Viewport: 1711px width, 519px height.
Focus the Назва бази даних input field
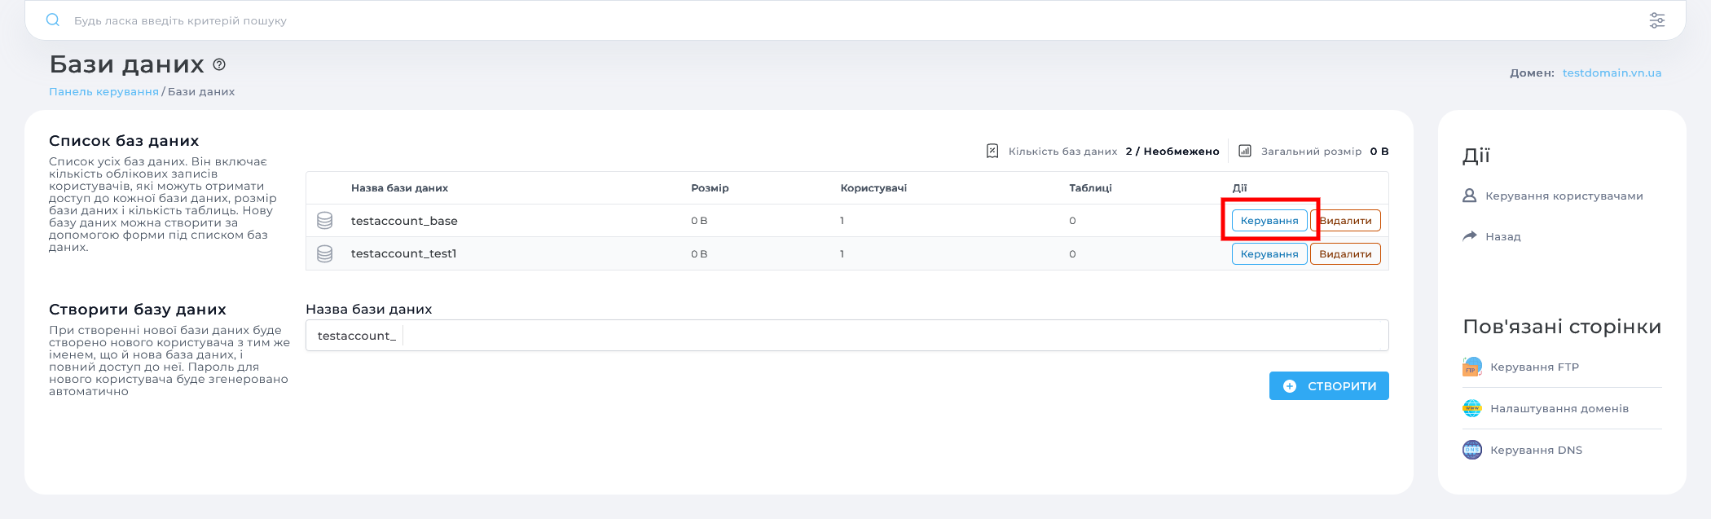pos(895,336)
